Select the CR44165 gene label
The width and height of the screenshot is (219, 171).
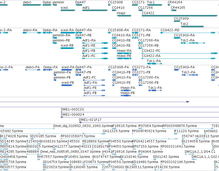point(178,7)
